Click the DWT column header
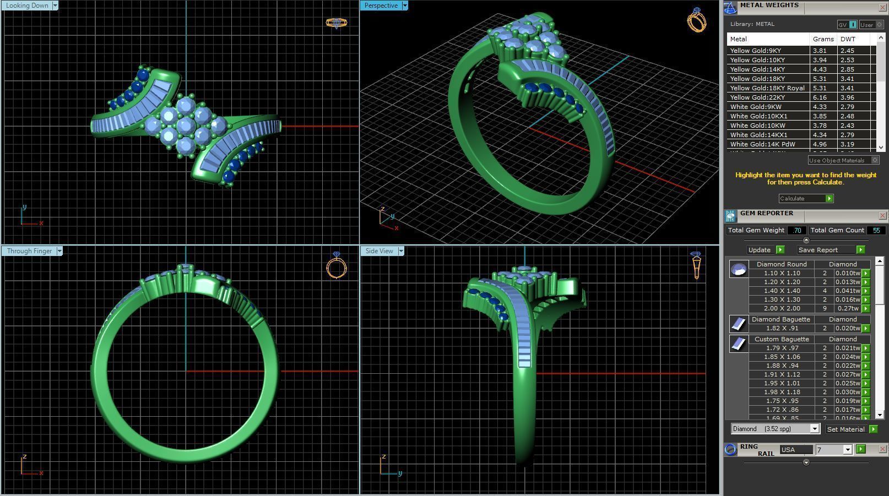The image size is (889, 496). click(853, 39)
